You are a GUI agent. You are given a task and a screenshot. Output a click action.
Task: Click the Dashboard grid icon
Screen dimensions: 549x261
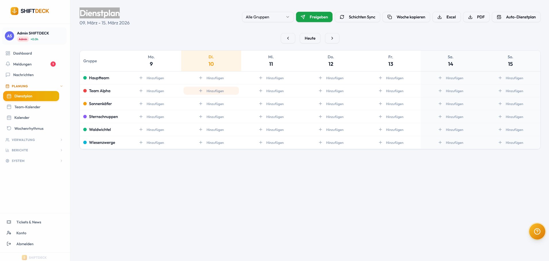8,53
